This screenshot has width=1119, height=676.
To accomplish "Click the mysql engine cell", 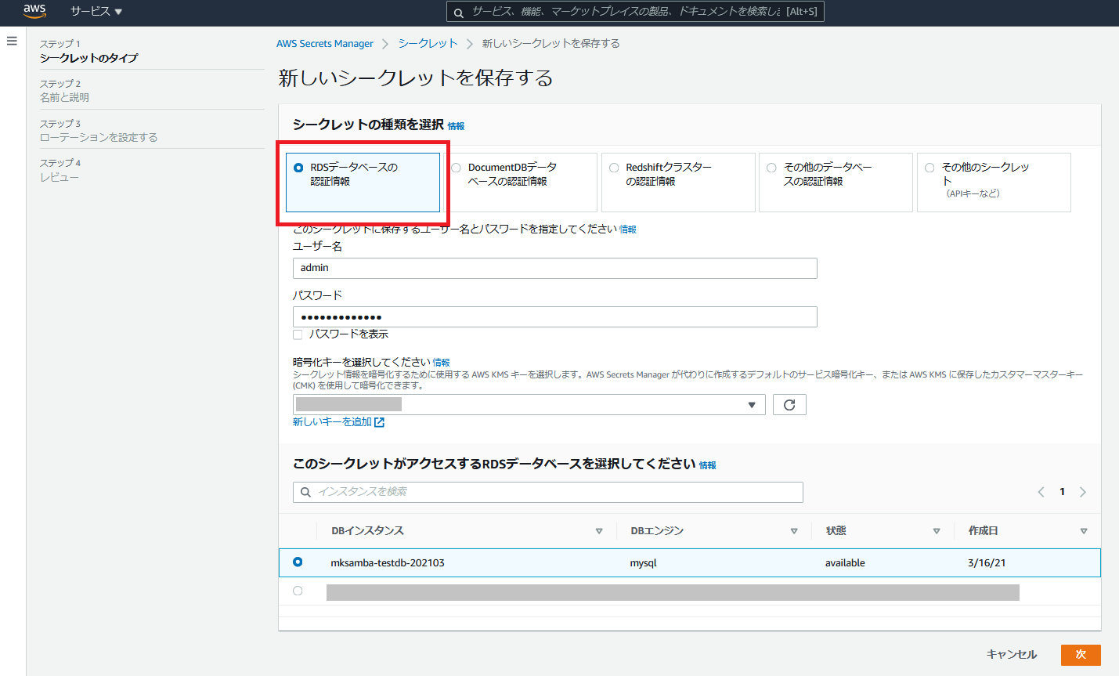I will pos(643,563).
